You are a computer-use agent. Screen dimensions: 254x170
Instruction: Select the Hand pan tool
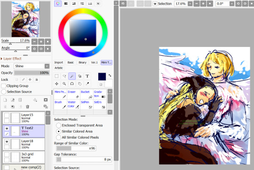click(79, 84)
